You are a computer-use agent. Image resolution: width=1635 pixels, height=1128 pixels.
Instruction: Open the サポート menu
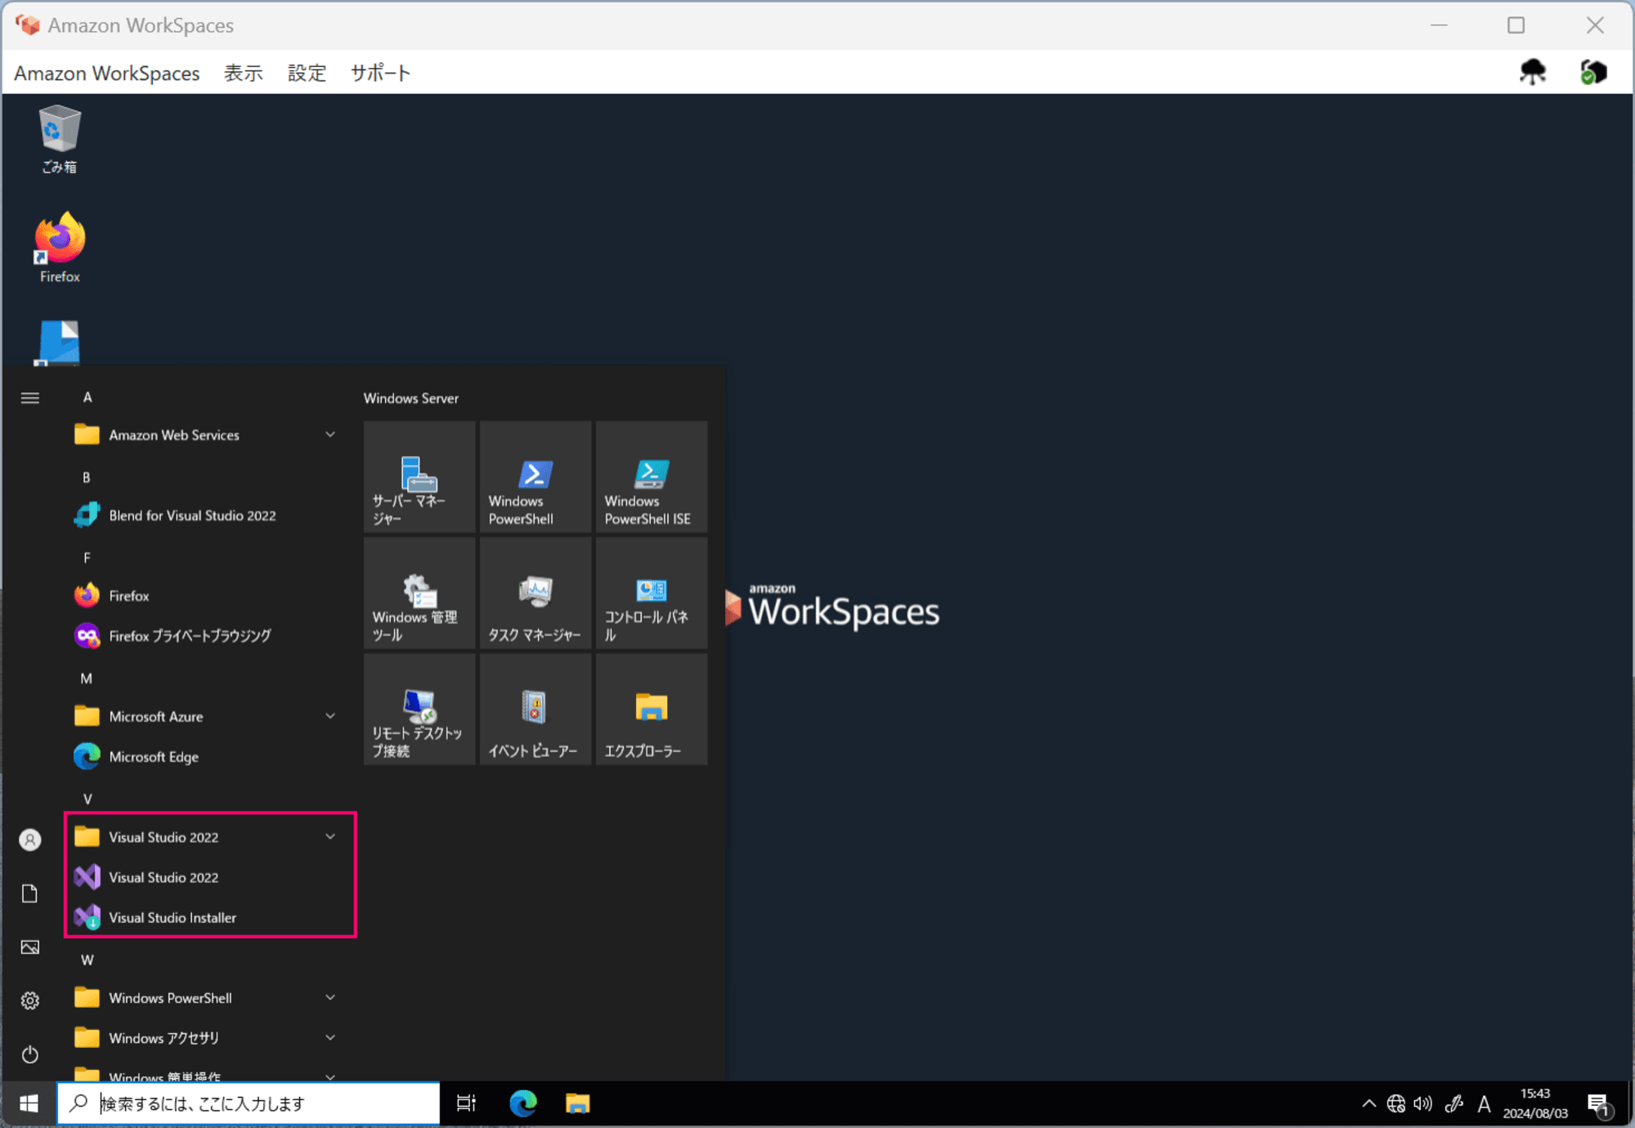pyautogui.click(x=380, y=73)
